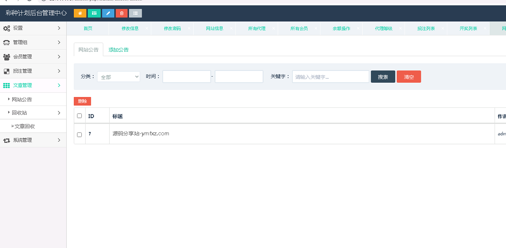Click the users icon beside 会员管理
The height and width of the screenshot is (248, 506).
click(6, 57)
